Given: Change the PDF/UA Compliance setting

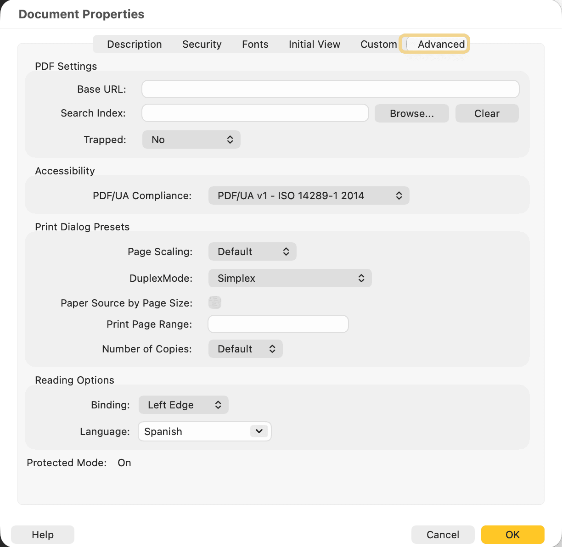Looking at the screenshot, I should coord(309,195).
